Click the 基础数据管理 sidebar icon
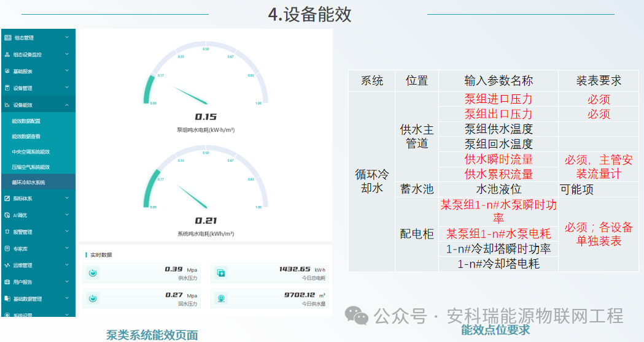This screenshot has height=342, width=644. click(x=7, y=298)
